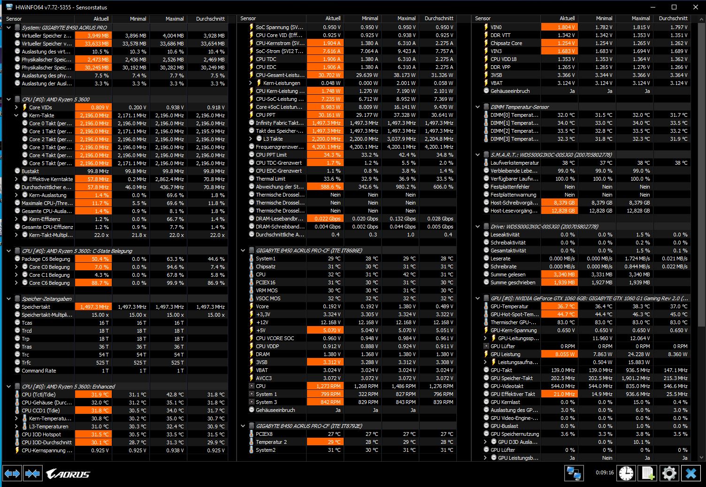
Task: Click the lightning icon beside Core VIDs
Action: point(25,107)
